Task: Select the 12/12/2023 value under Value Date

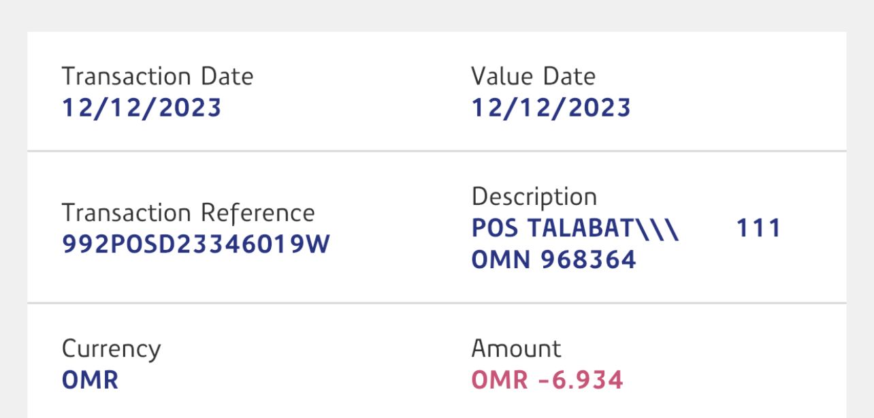Action: click(551, 108)
